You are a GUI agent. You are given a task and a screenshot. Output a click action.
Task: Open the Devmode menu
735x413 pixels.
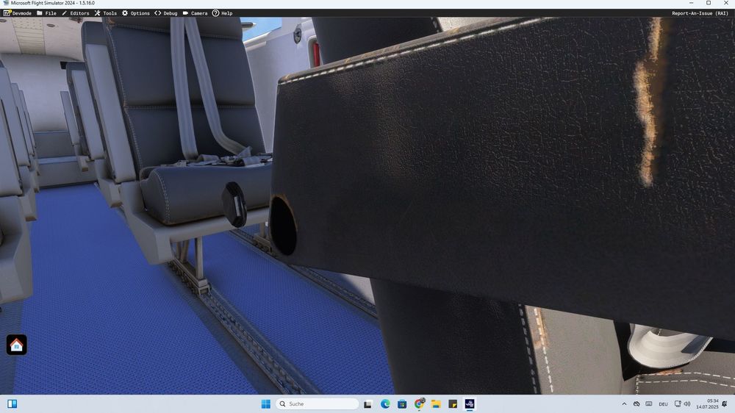click(x=18, y=13)
